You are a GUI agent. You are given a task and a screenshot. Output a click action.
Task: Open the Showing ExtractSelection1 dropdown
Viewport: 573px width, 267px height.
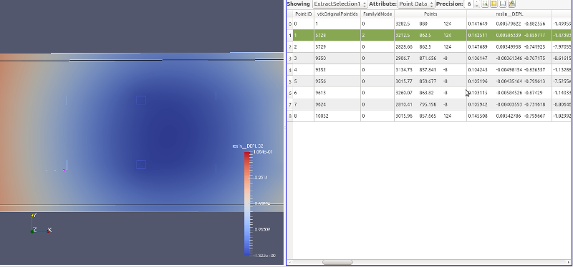click(340, 4)
